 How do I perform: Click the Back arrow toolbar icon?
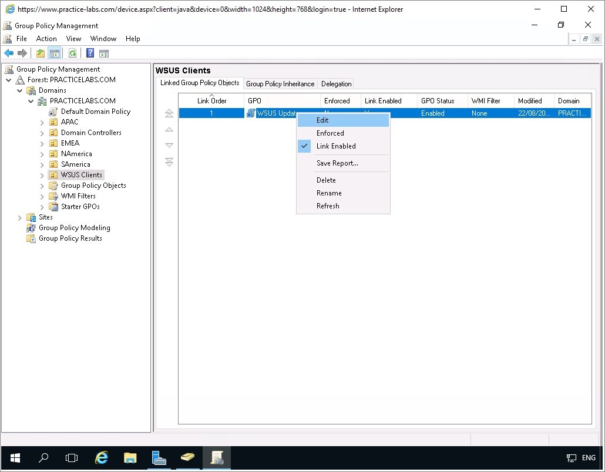coord(9,53)
